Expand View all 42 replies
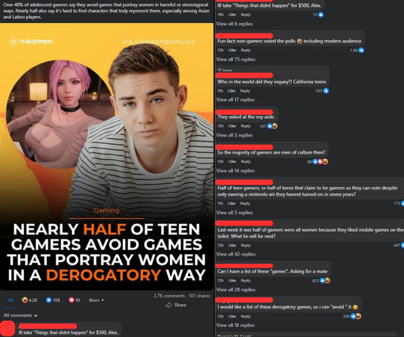The image size is (404, 337). coord(235,254)
